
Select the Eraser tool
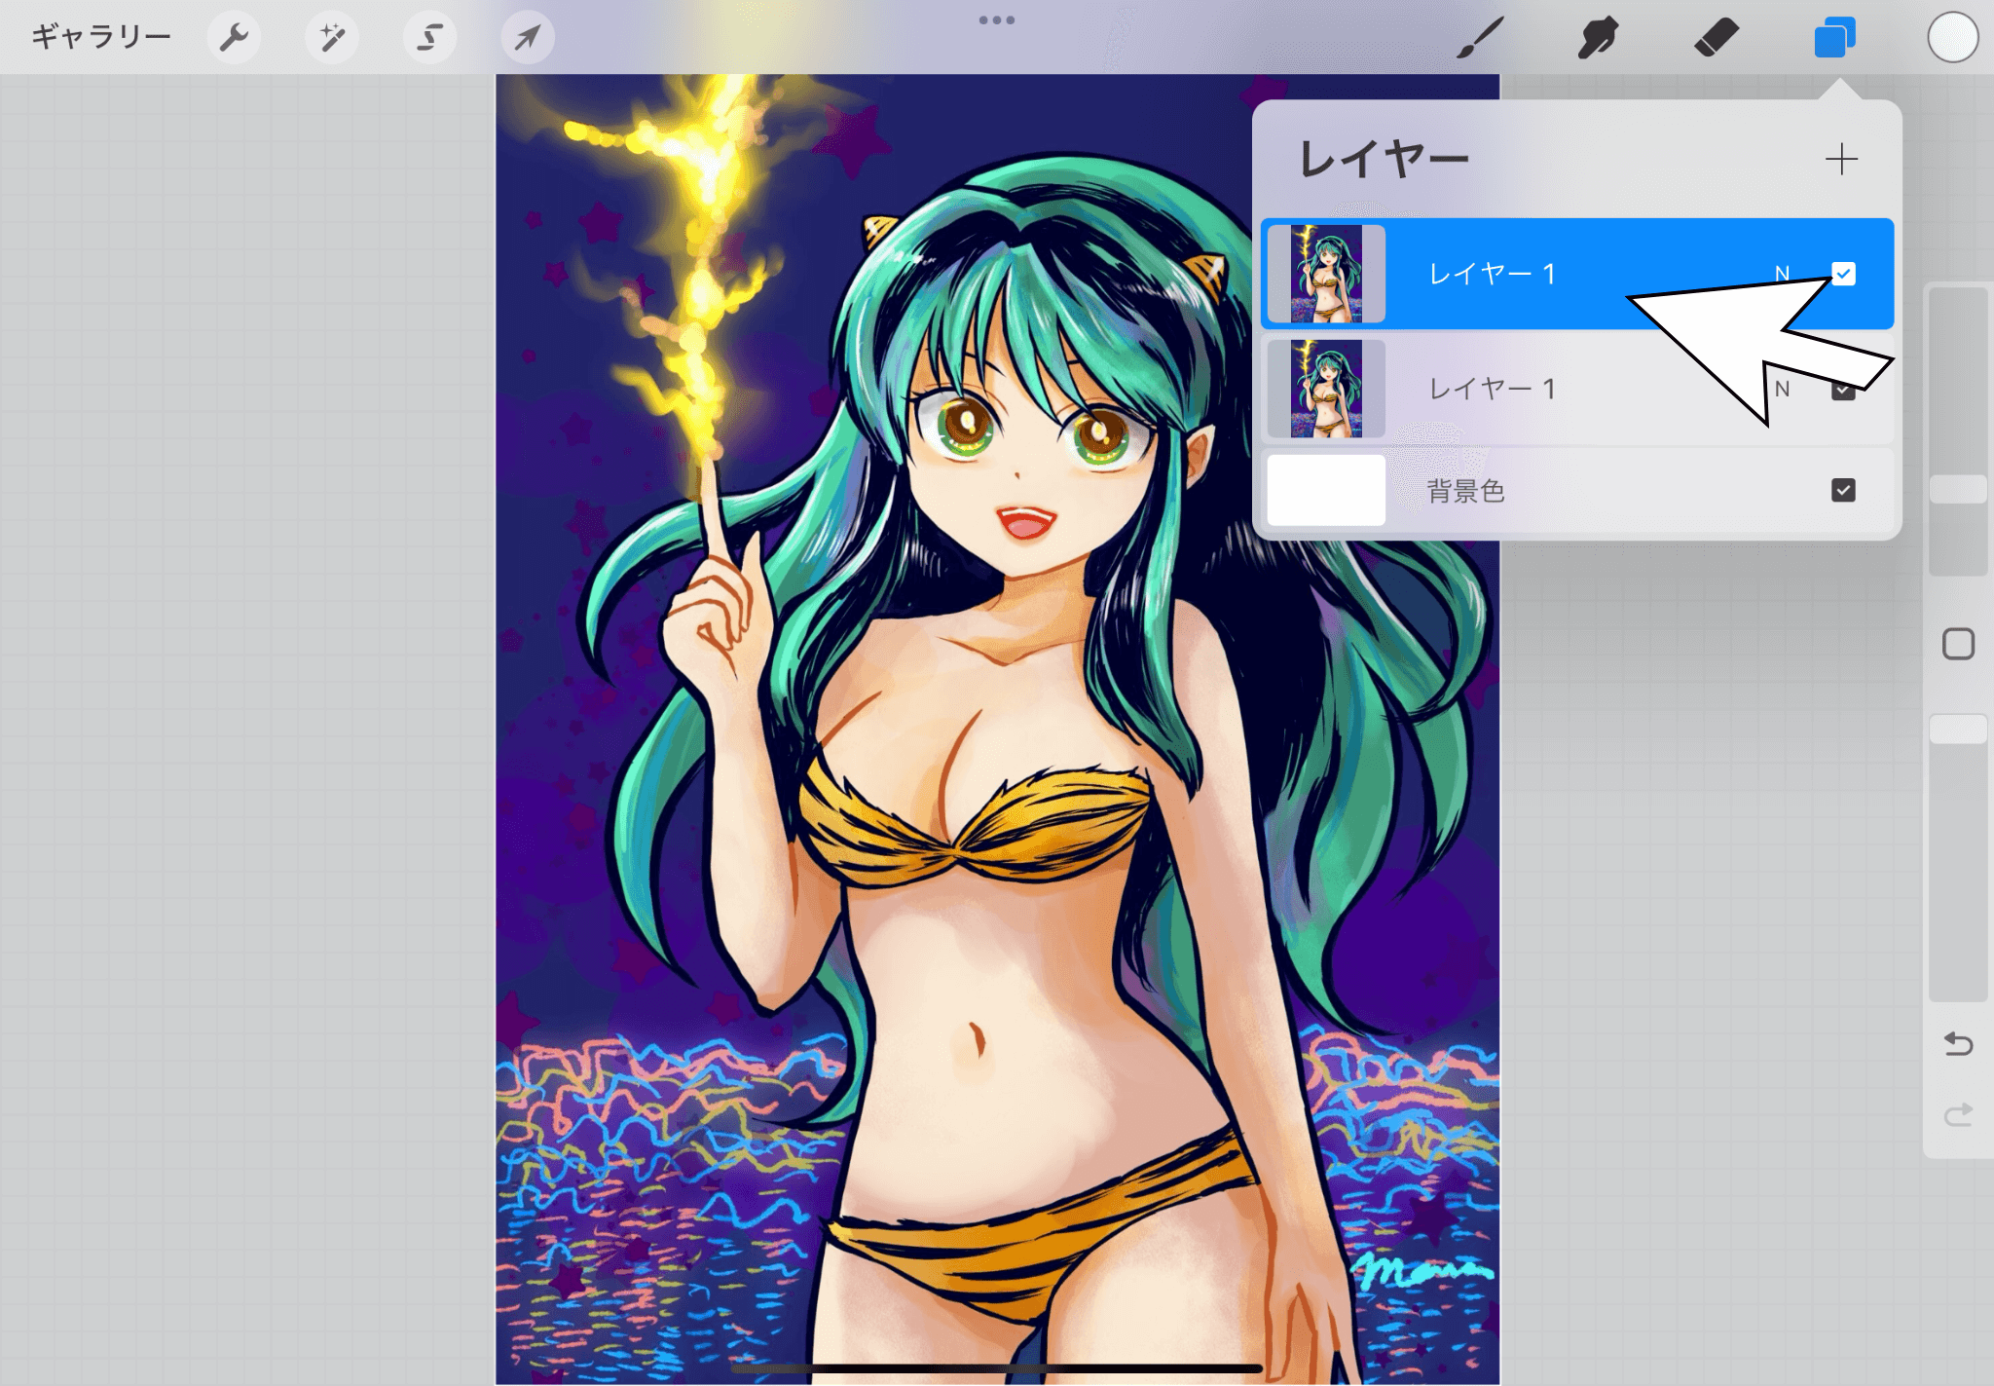[1716, 38]
